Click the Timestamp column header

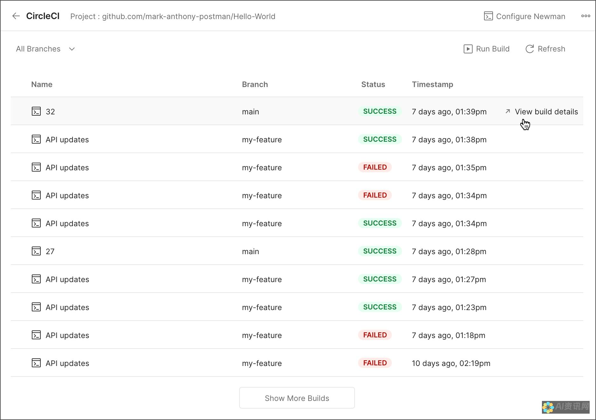[433, 84]
